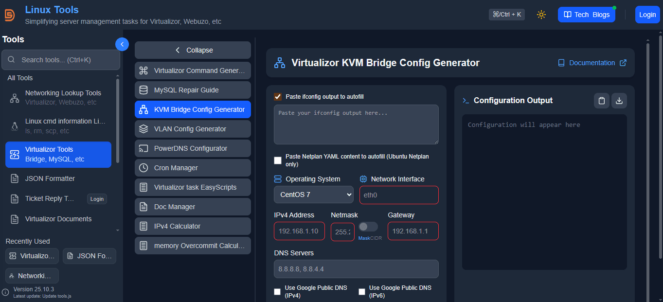Select IPv4 Calculator from the tool list

[x=193, y=226]
